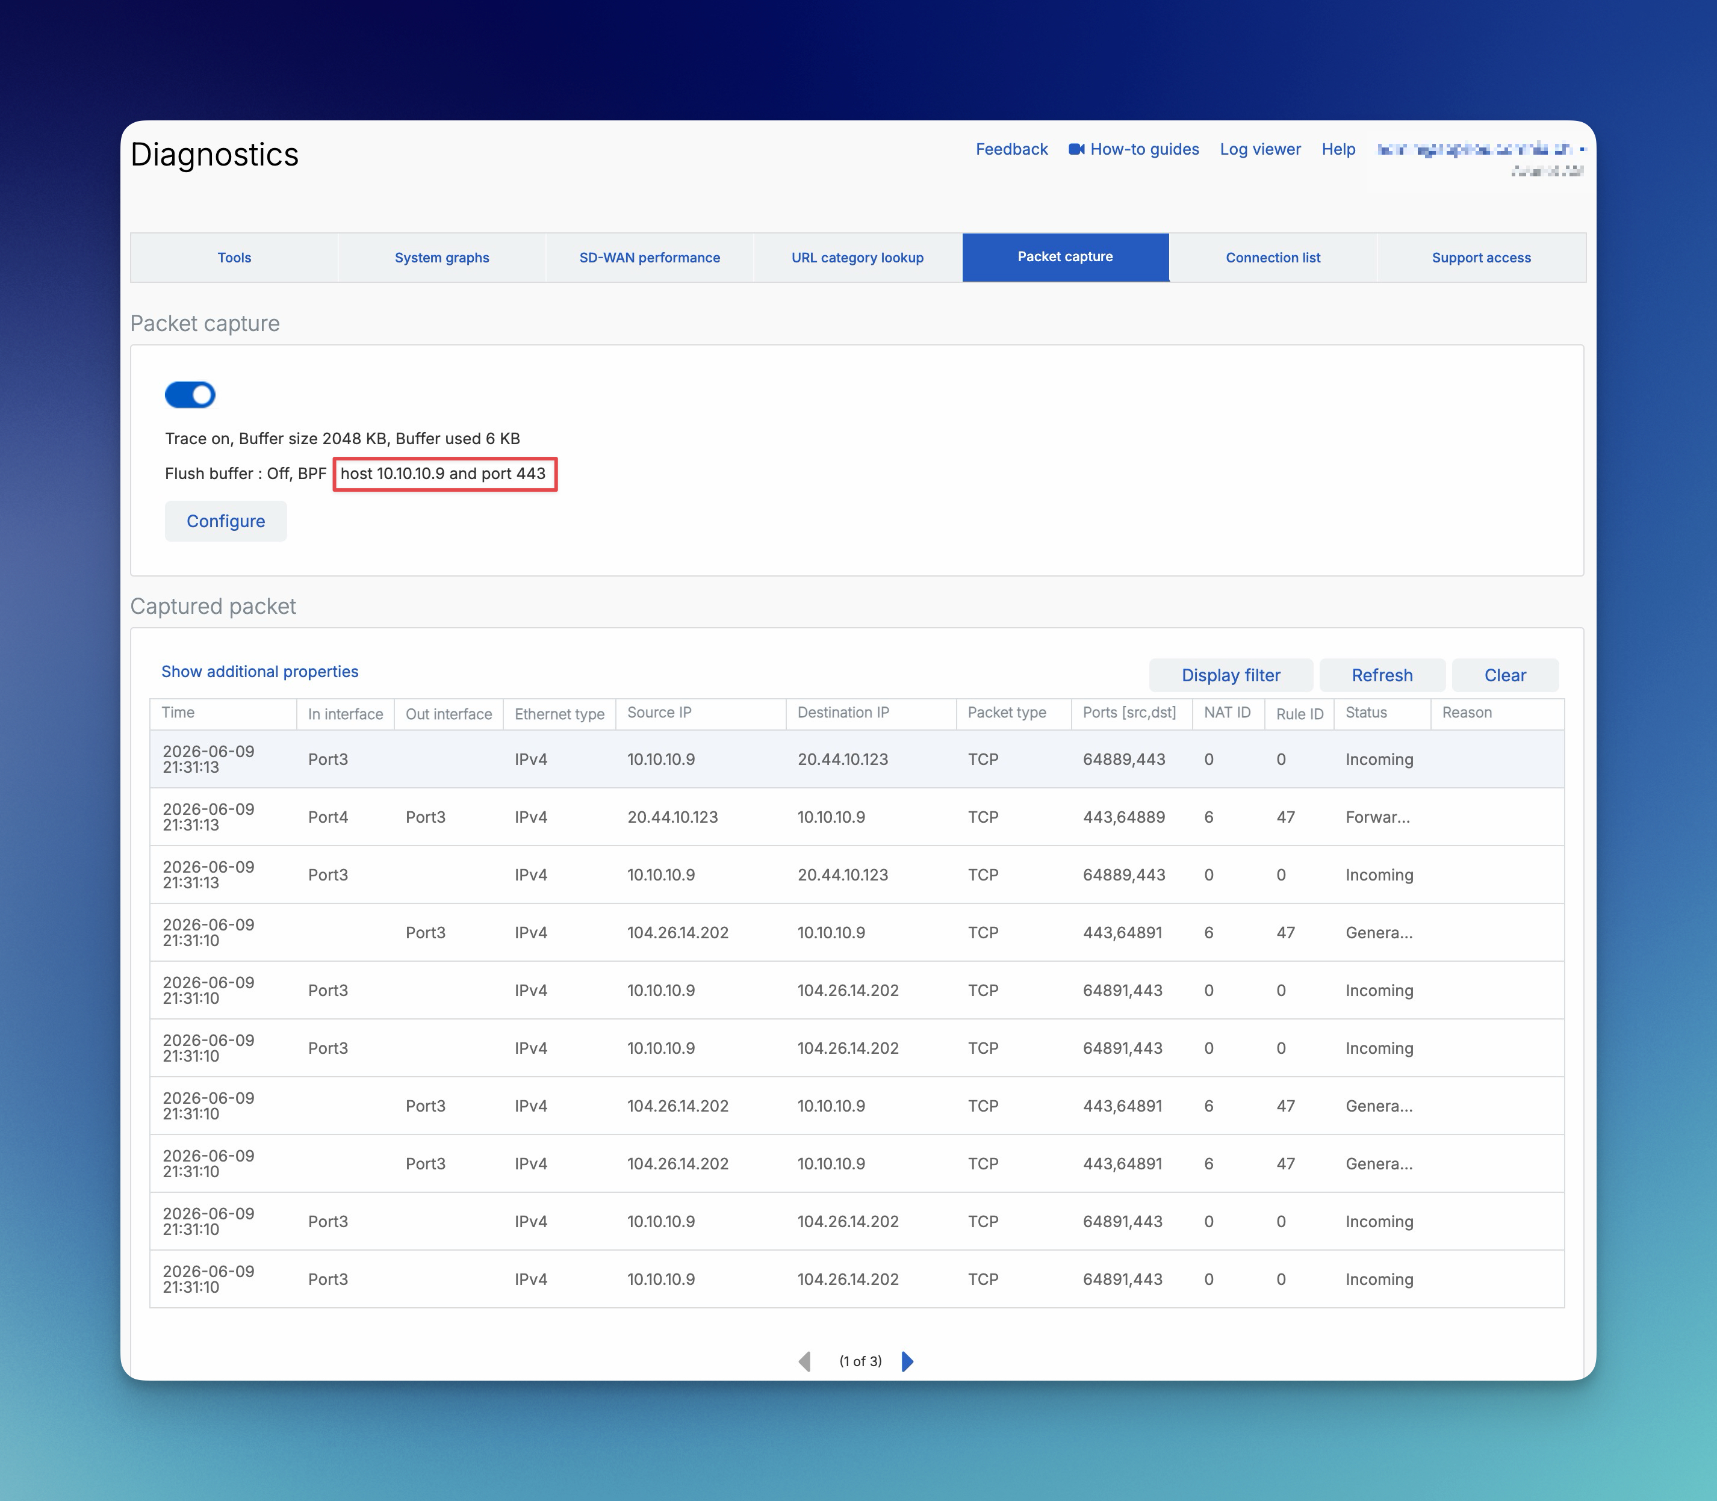Open the Log viewer link
The height and width of the screenshot is (1501, 1717).
[x=1260, y=149]
